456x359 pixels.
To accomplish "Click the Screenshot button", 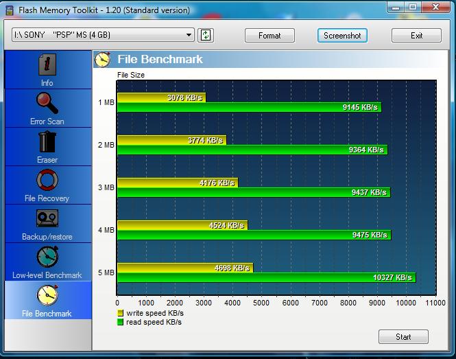I will tap(342, 35).
